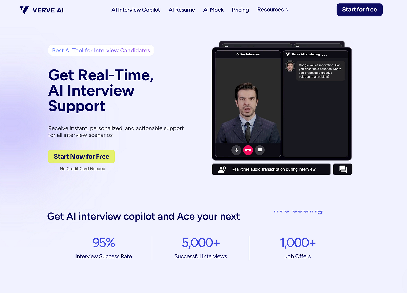407x293 pixels.
Task: Click the Resources chevron arrow
Action: pos(287,10)
